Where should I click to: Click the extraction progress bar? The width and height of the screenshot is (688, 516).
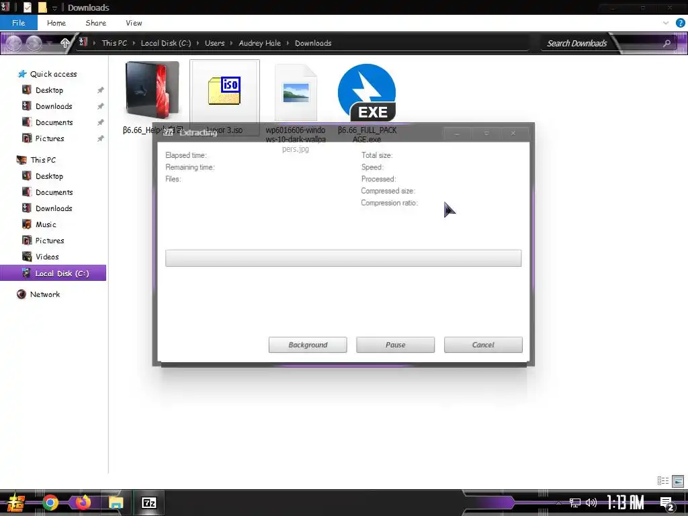point(343,258)
